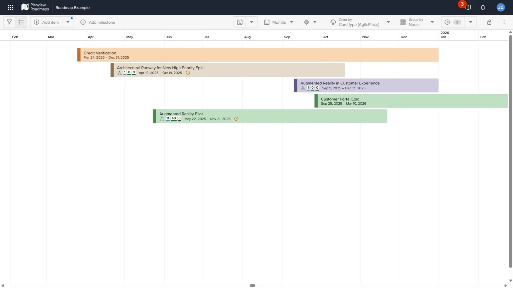The width and height of the screenshot is (513, 288).
Task: Click the hierarchy icon on Augmented Reality in Customer Experience
Action: (x=303, y=88)
